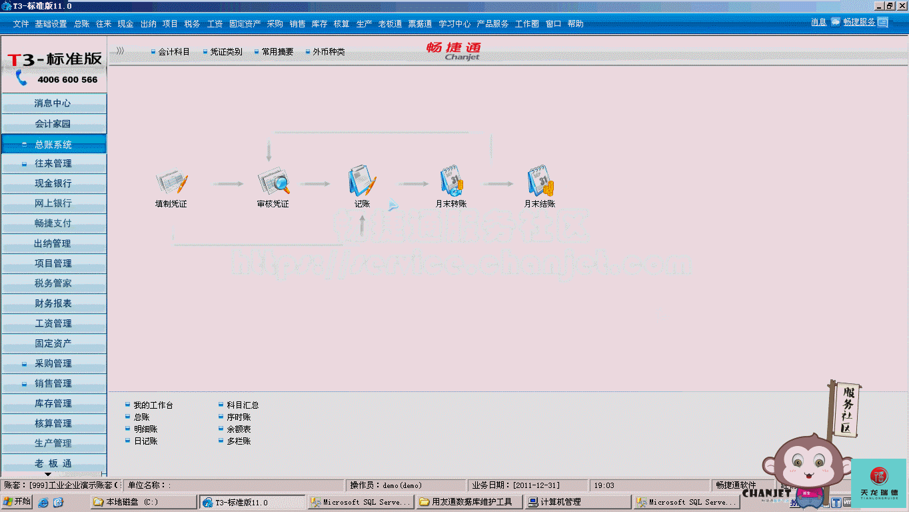Click the Internet Explorer quick launch icon
909x512 pixels.
(43, 502)
